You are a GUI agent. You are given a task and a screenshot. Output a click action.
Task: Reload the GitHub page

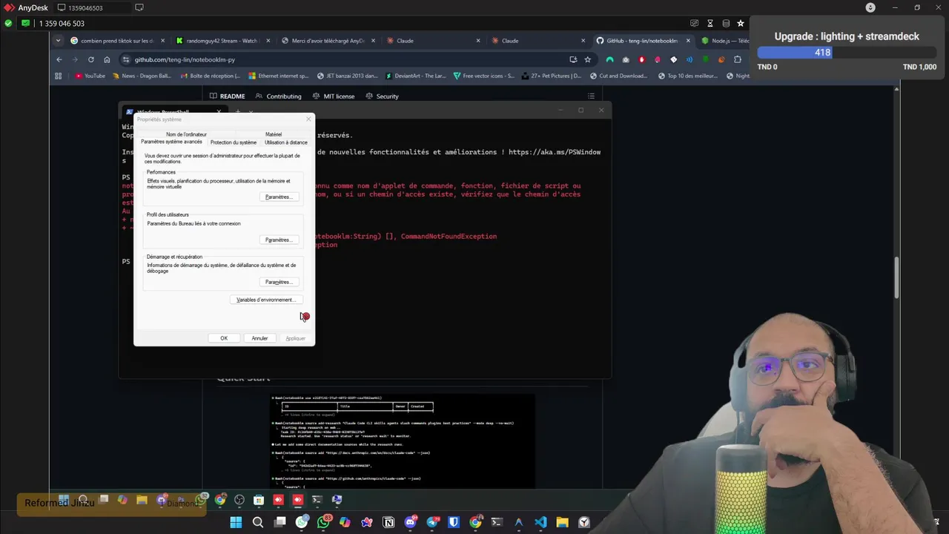tap(90, 59)
